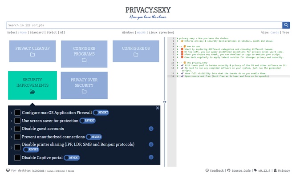The width and height of the screenshot is (296, 178).
Task: Select None preset
Action: 23,32
